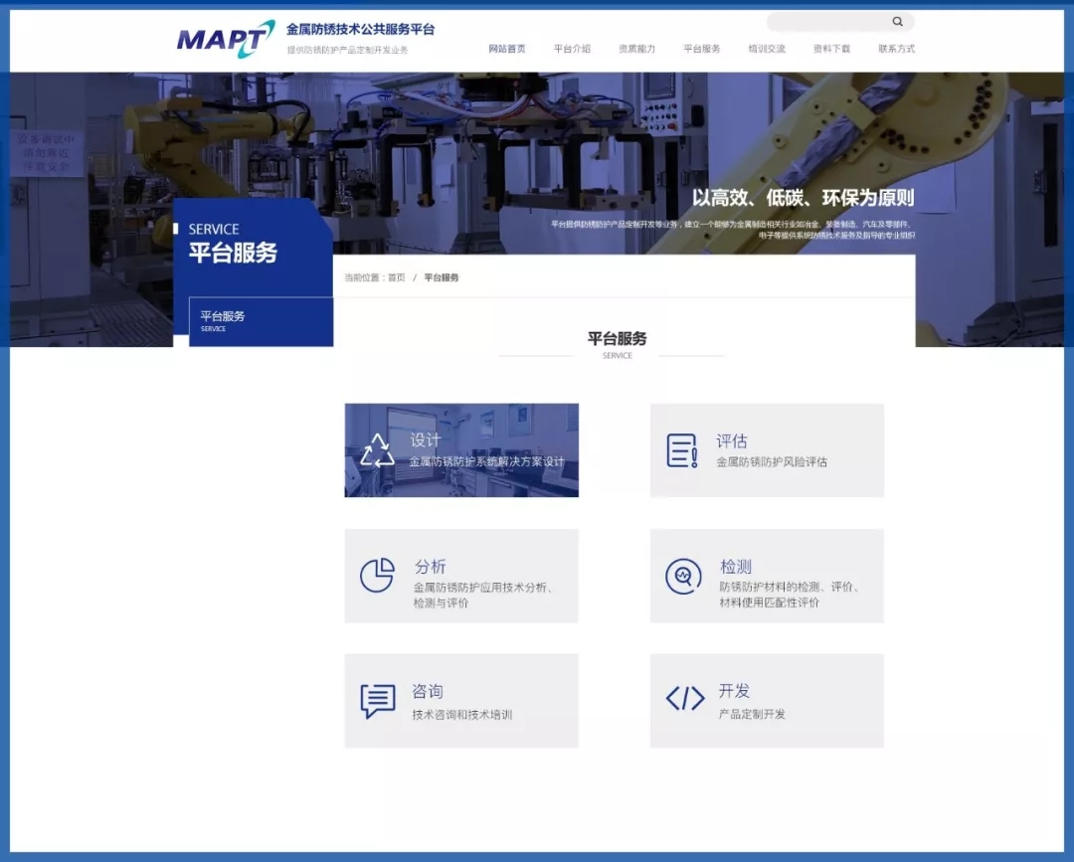
Task: Open 网站首页 in the navigation menu
Action: click(507, 49)
